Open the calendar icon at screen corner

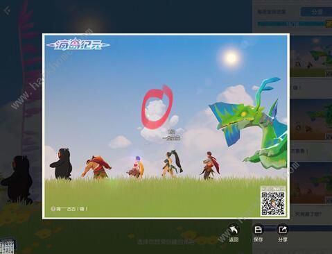8,246
